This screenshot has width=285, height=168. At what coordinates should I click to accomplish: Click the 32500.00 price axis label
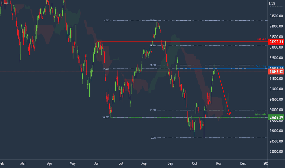pos(276,58)
